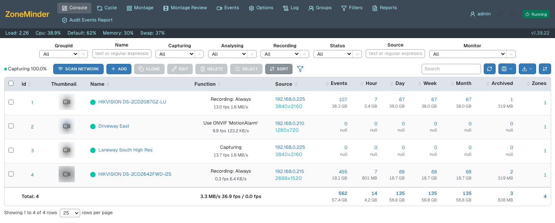This screenshot has width=555, height=223.
Task: Open the total 562 events link
Action: pyautogui.click(x=343, y=193)
